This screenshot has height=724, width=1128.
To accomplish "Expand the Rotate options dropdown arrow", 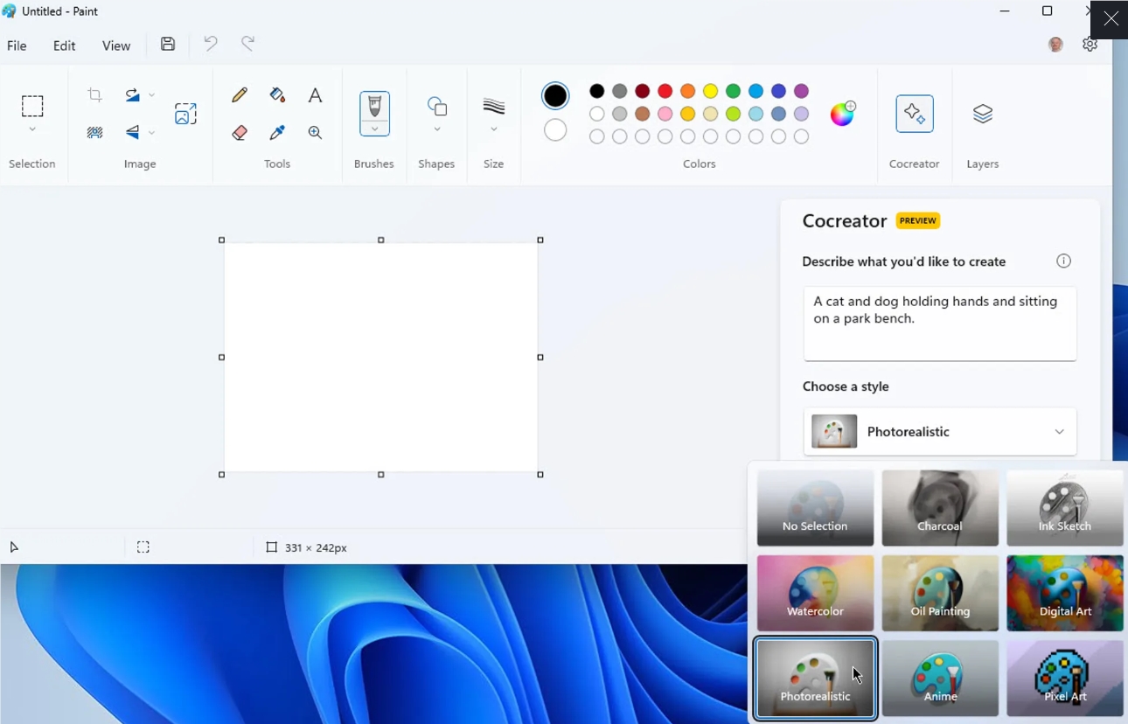I will click(151, 95).
